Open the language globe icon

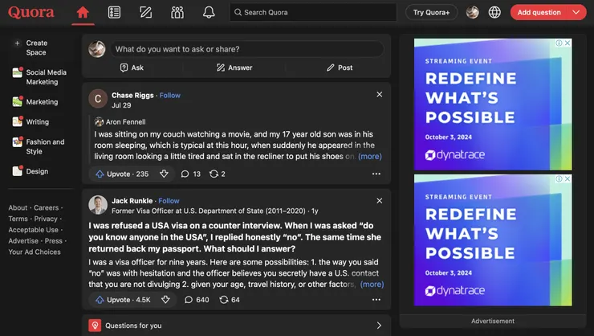(x=494, y=13)
